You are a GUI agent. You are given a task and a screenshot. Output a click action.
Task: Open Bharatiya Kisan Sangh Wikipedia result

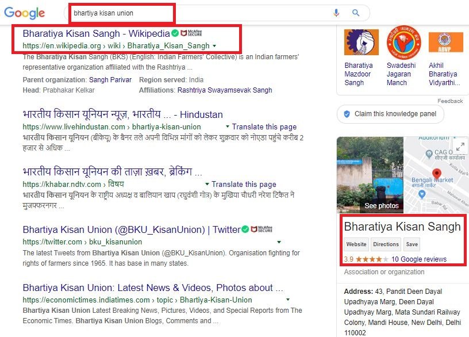pyautogui.click(x=96, y=33)
